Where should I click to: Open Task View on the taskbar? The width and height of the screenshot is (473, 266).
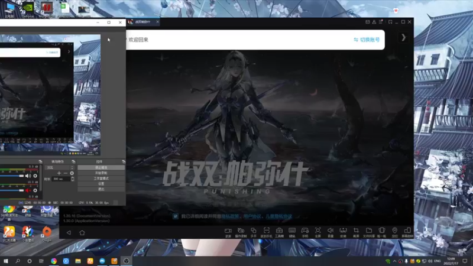click(41, 261)
